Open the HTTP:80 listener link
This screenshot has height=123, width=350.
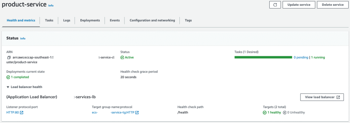pyautogui.click(x=13, y=112)
